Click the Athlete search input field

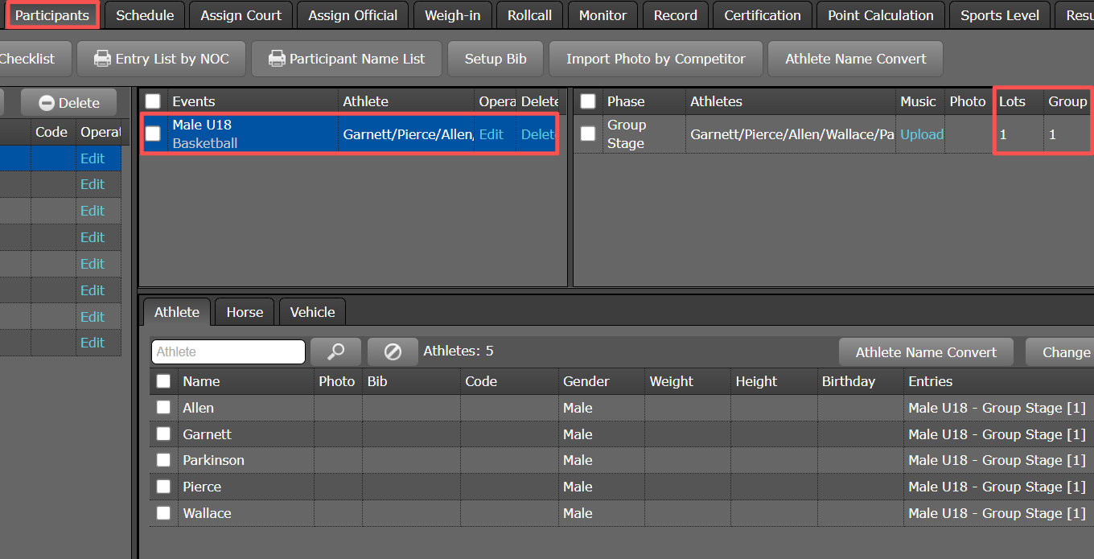tap(228, 351)
